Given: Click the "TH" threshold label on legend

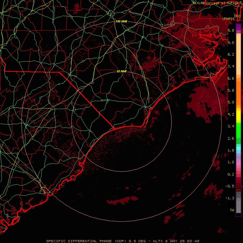Looking at the screenshot, I should (232, 210).
